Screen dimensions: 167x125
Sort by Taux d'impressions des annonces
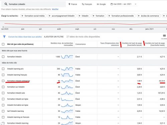coord(110,44)
